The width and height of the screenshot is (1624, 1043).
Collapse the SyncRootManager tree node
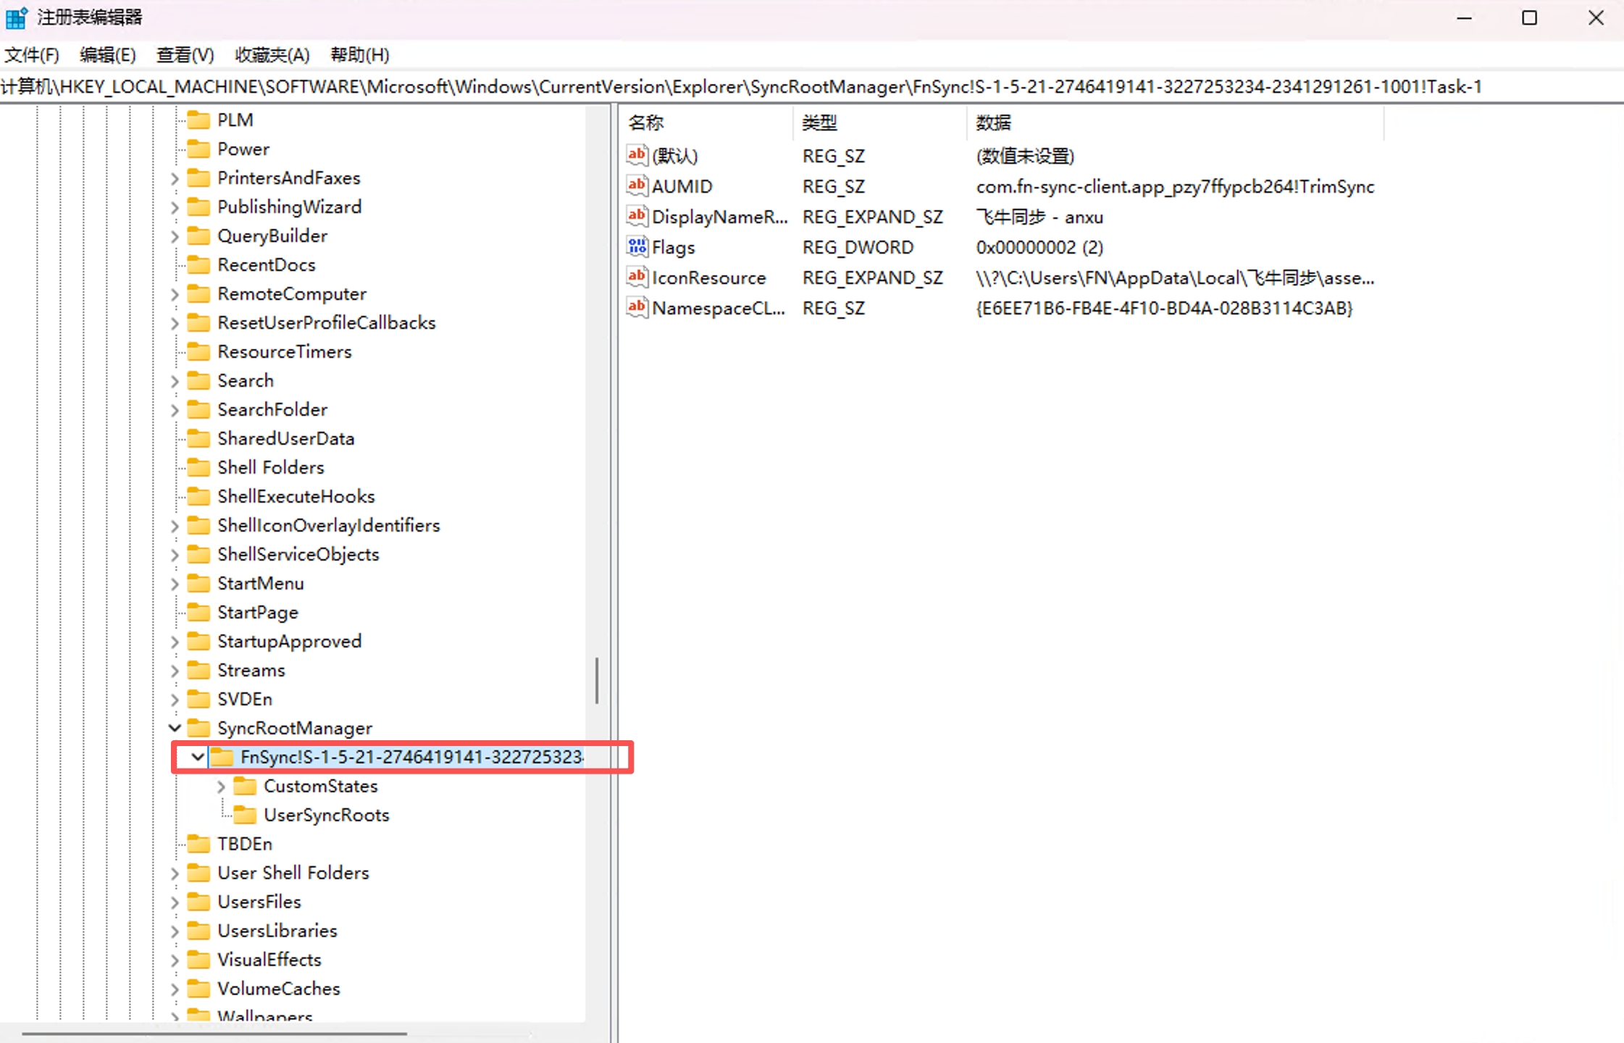[175, 727]
